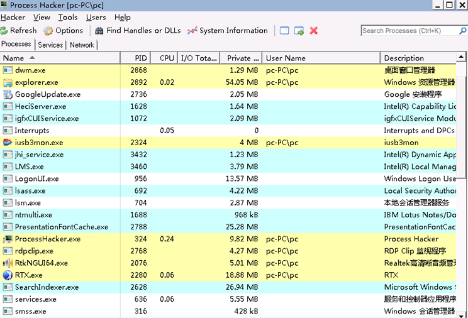Open the Options toolbar button
468x318 pixels.
coord(64,30)
